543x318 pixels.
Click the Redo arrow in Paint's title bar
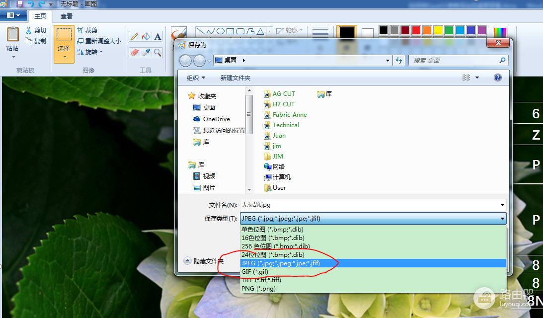coord(42,4)
